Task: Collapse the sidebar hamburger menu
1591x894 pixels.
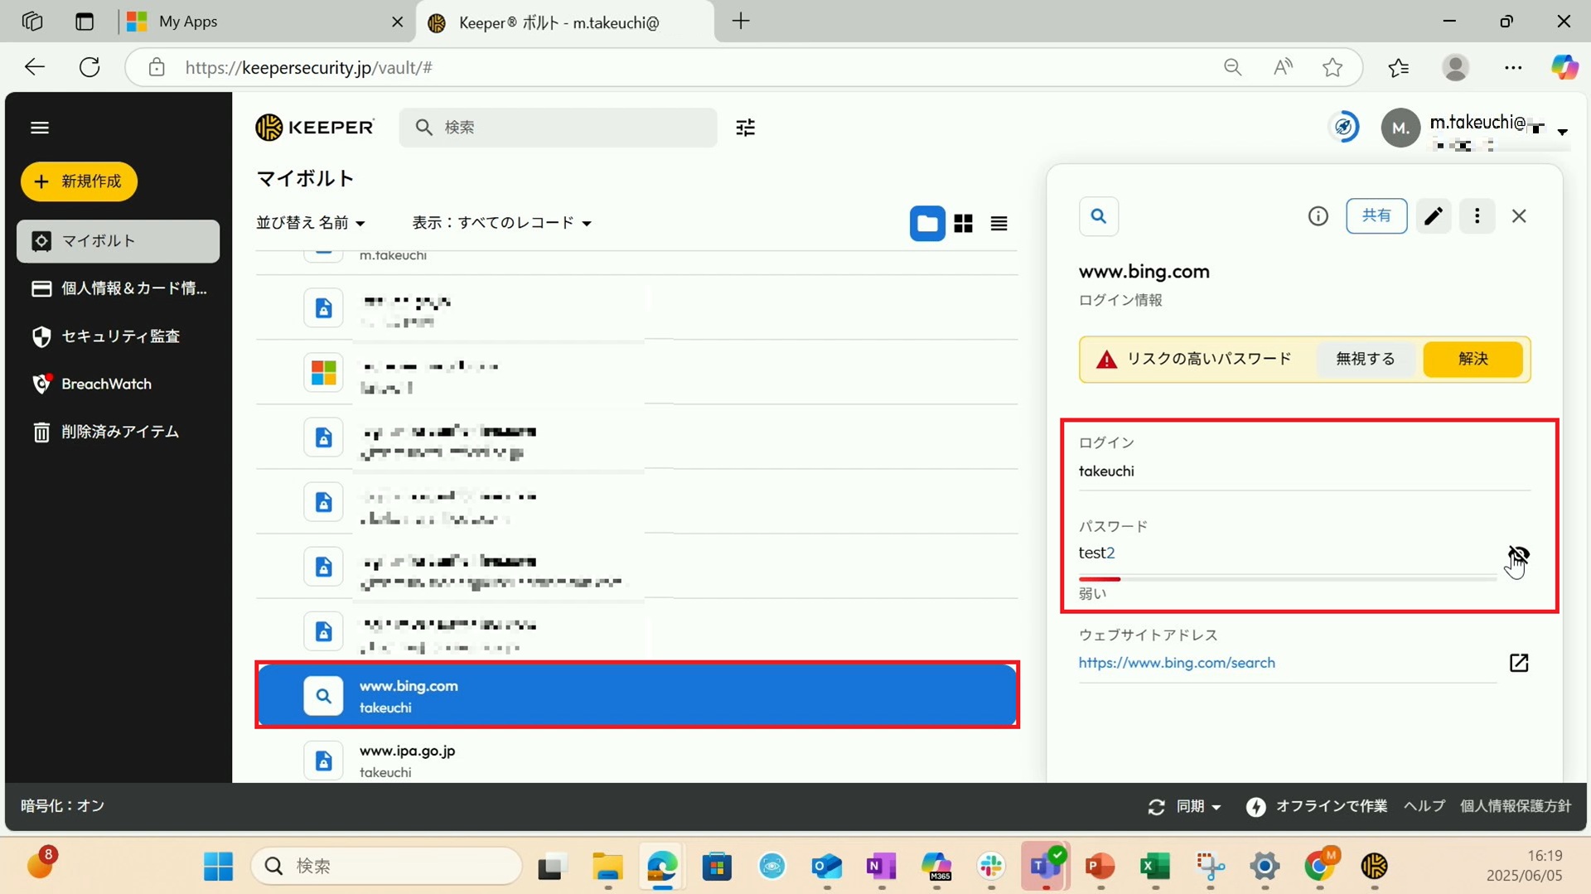Action: pos(40,128)
